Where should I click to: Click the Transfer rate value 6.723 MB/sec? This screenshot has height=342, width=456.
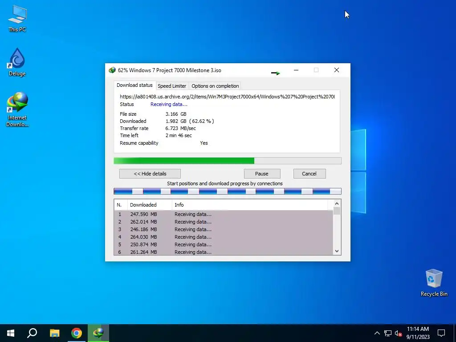click(x=181, y=128)
